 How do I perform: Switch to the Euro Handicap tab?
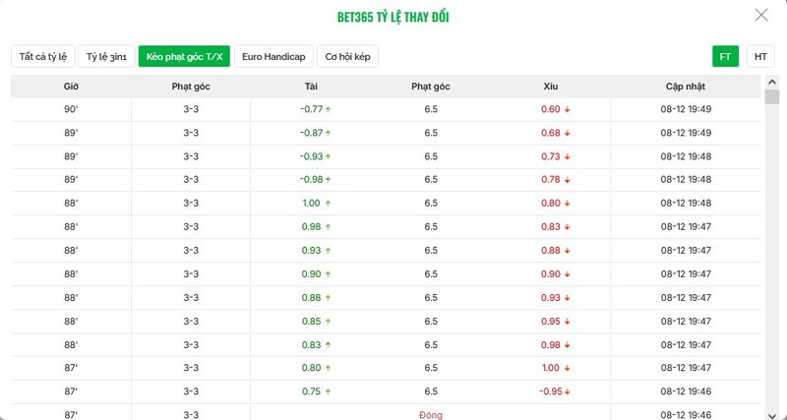[273, 56]
